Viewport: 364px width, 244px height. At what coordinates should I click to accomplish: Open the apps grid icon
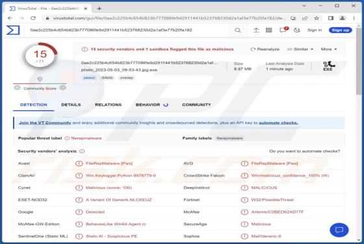click(269, 30)
